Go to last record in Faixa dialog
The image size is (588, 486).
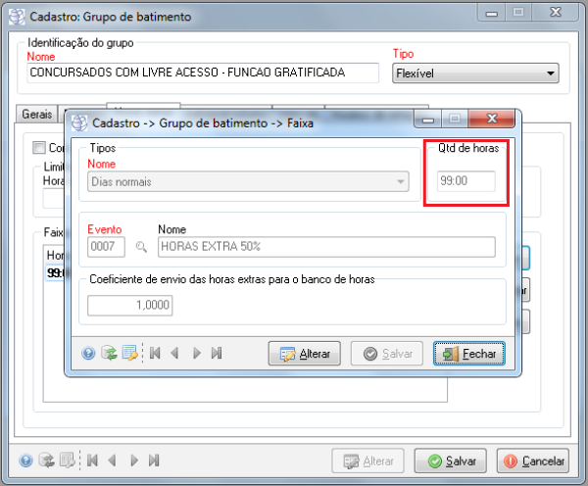click(x=217, y=354)
